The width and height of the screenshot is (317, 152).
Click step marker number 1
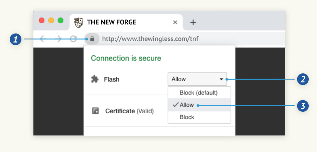[15, 39]
